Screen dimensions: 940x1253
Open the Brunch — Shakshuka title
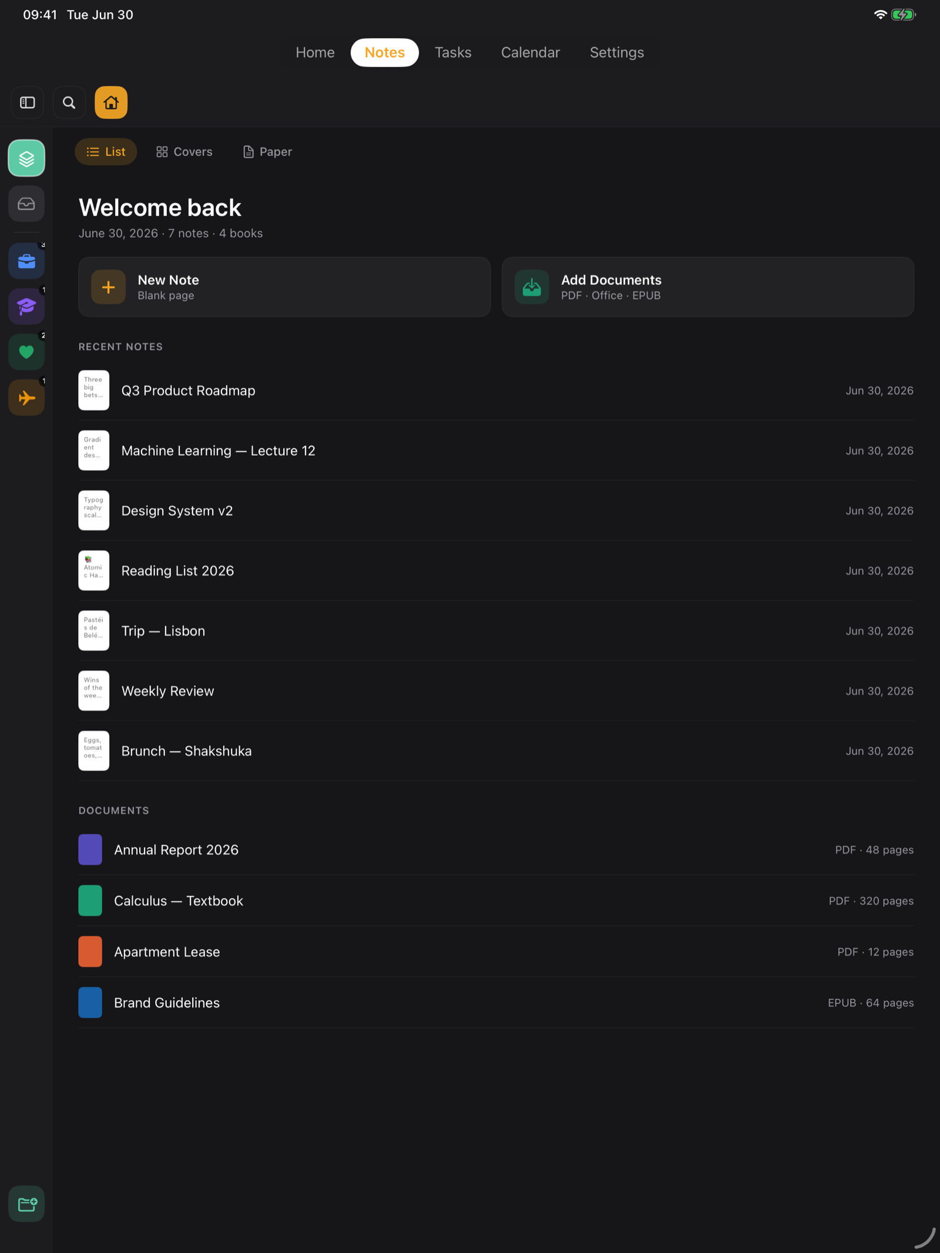186,751
